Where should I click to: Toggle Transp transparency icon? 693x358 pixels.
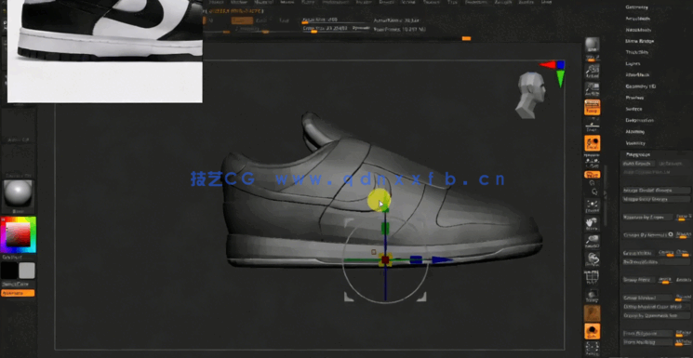(593, 296)
